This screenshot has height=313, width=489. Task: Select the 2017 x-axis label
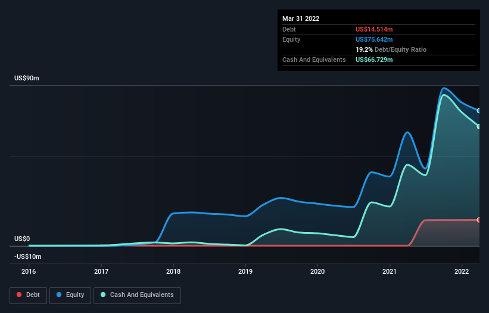101,271
